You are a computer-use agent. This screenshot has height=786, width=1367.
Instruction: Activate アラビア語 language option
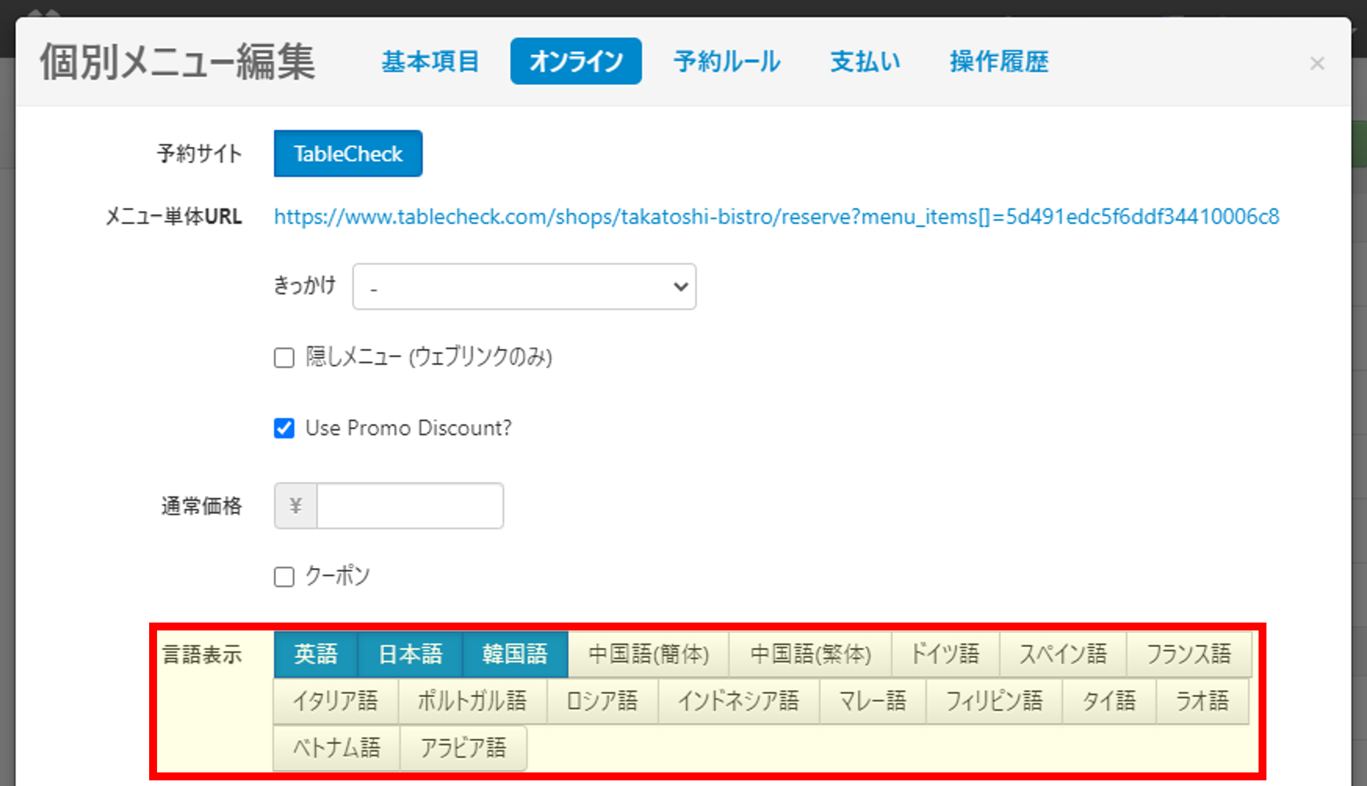(x=463, y=748)
